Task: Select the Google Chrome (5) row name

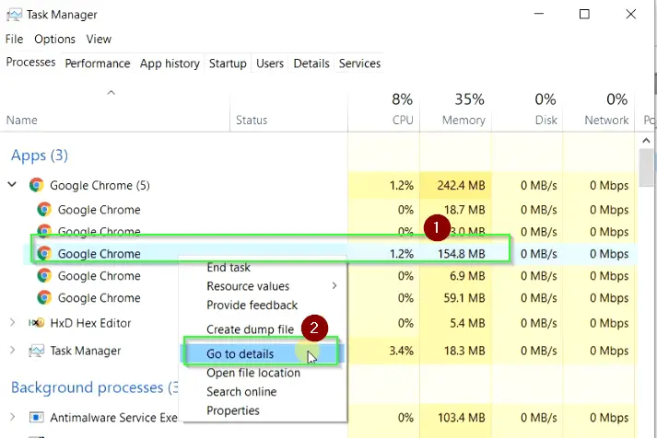Action: (x=100, y=185)
